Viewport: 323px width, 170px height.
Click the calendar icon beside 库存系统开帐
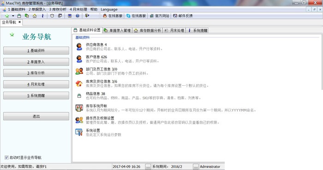pyautogui.click(x=79, y=108)
